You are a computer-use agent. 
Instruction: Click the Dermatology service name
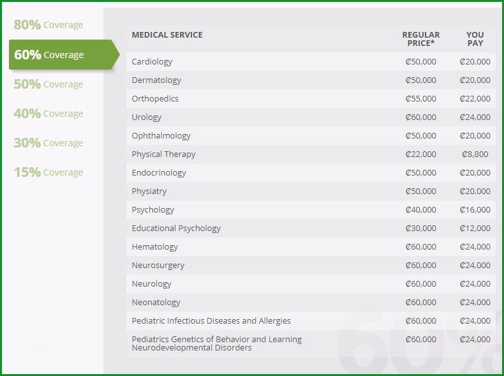[x=156, y=80]
